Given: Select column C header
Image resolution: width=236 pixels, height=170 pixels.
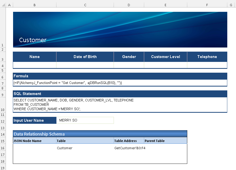Looking at the screenshot, I should (85, 5).
